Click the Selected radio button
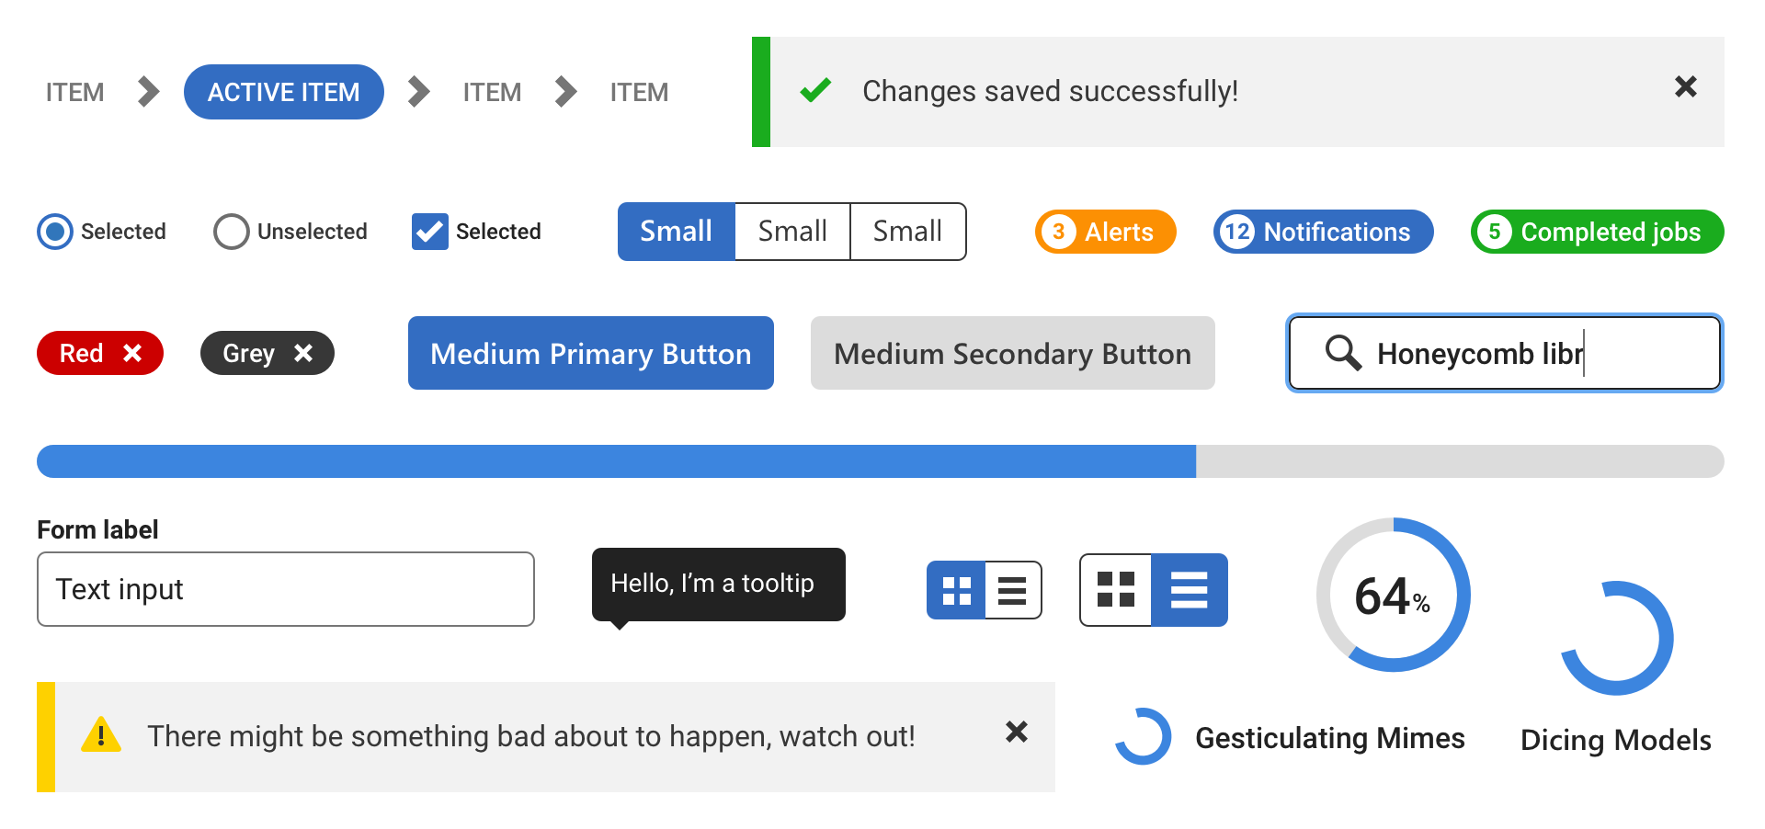1765x829 pixels. click(55, 232)
